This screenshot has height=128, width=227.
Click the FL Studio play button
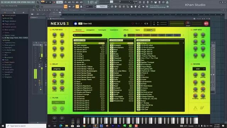[46, 2]
